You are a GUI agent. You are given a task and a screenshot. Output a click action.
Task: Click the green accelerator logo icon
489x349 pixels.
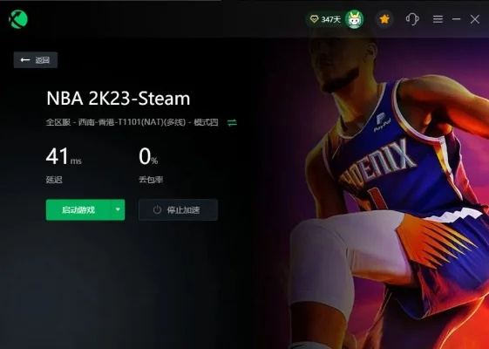click(x=18, y=19)
